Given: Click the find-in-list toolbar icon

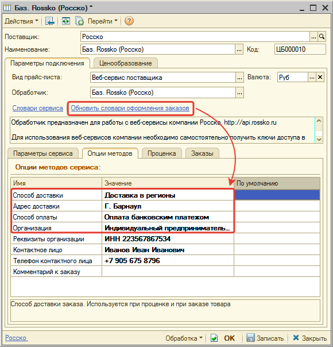Looking at the screenshot, I should 50,21.
